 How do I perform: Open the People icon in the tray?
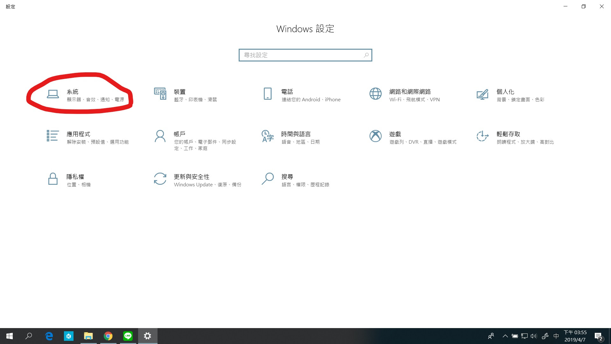(491, 336)
